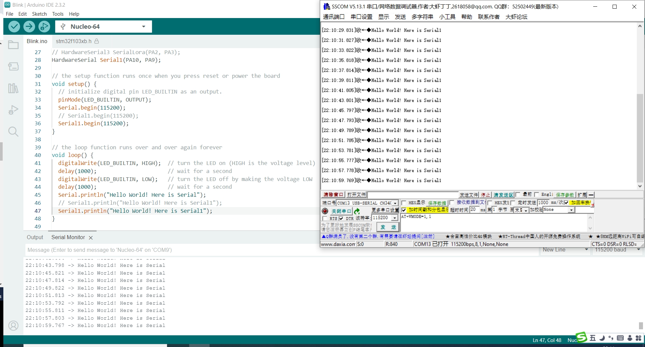Open the Boards Manager sidebar icon
This screenshot has width=645, height=347.
pos(13,66)
